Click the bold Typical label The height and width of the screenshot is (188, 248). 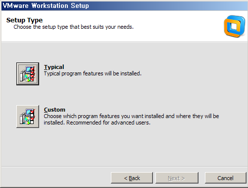[54, 67]
